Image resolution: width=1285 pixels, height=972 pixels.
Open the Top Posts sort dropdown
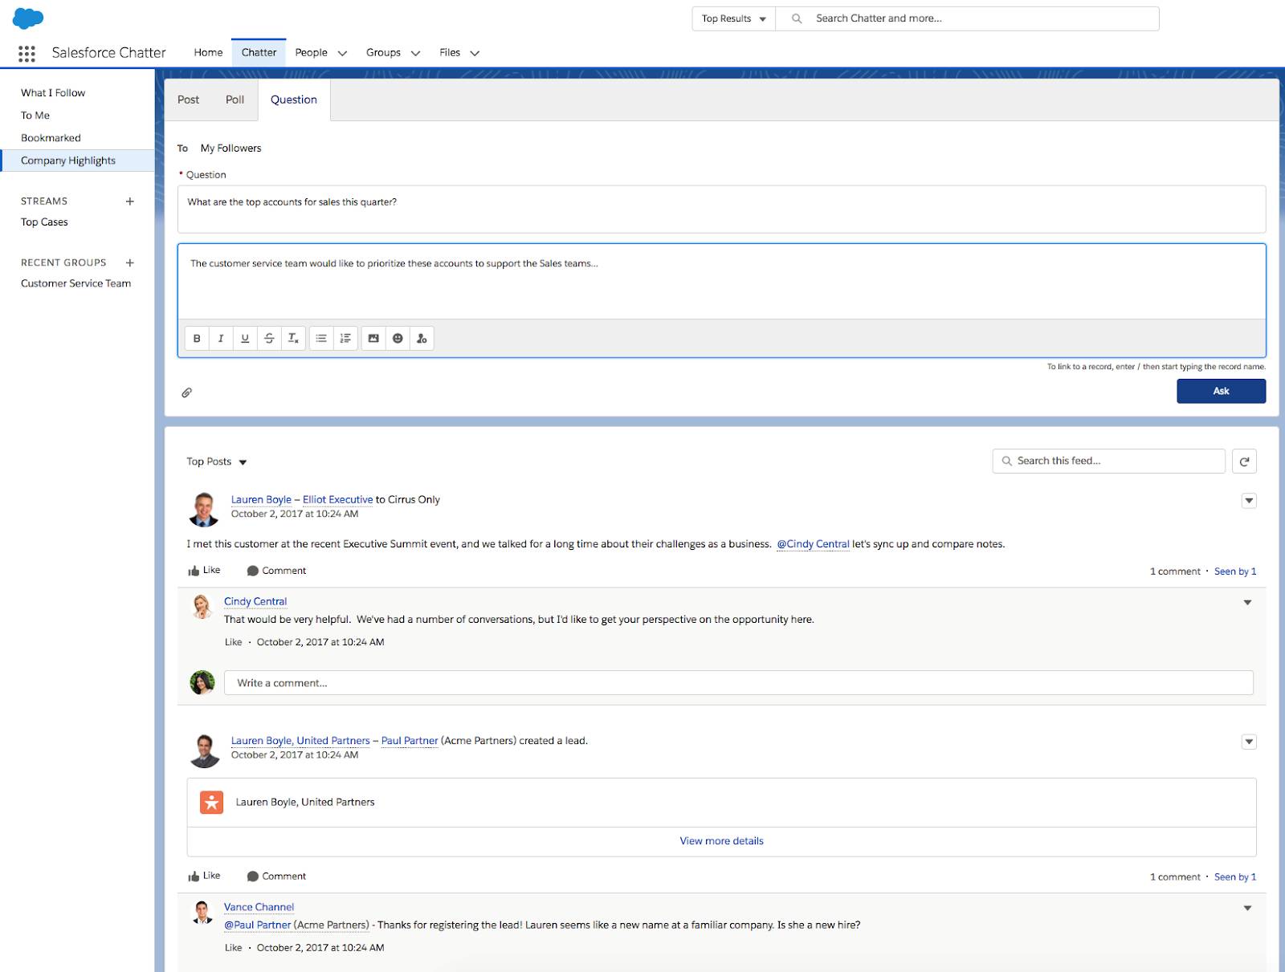tap(217, 462)
